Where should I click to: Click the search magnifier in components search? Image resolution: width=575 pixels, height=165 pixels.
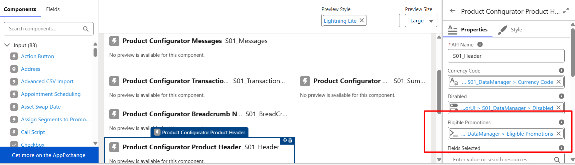click(x=86, y=29)
